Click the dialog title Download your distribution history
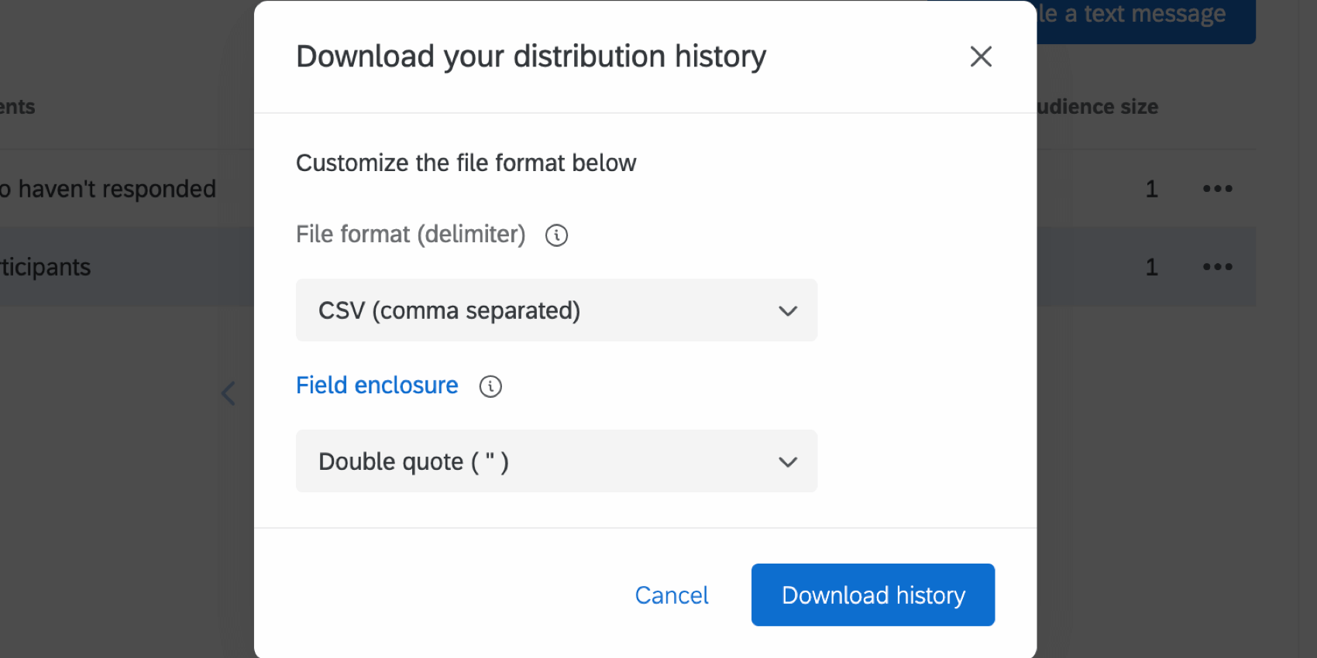This screenshot has width=1317, height=658. 531,56
